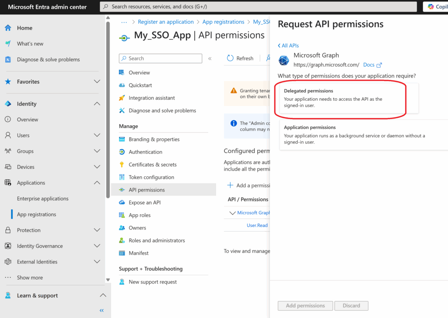448x318 pixels.
Task: Click the Token configuration bars icon
Action: (x=122, y=177)
